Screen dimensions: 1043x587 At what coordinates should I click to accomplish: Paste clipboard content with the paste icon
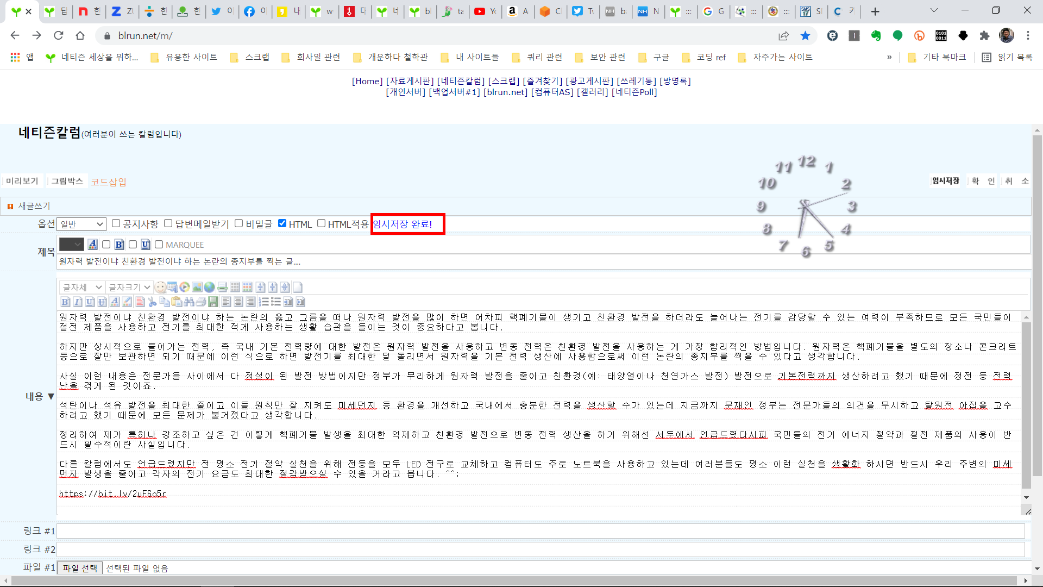tap(177, 302)
